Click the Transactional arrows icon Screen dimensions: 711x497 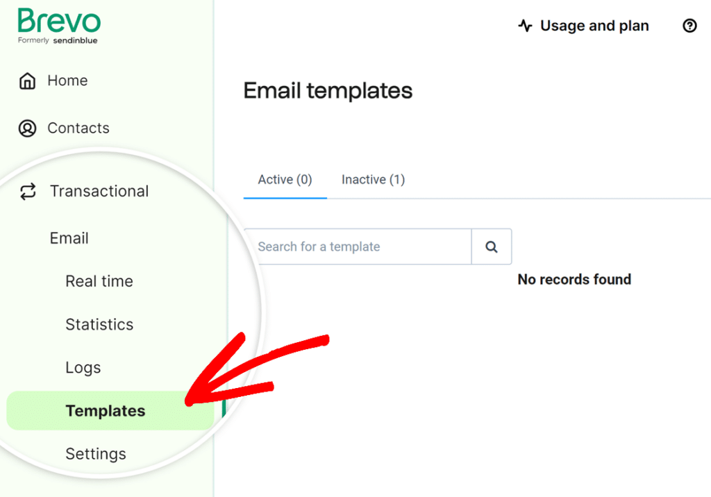coord(28,192)
